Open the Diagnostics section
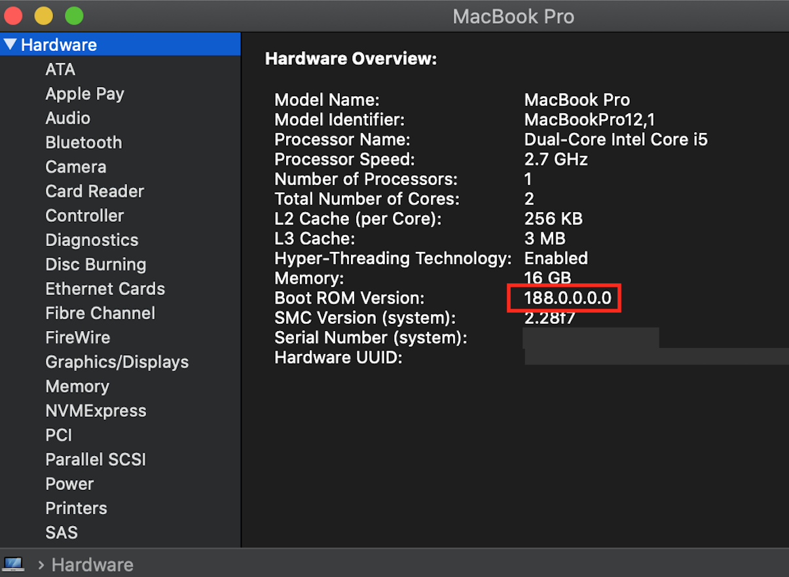 pos(92,240)
